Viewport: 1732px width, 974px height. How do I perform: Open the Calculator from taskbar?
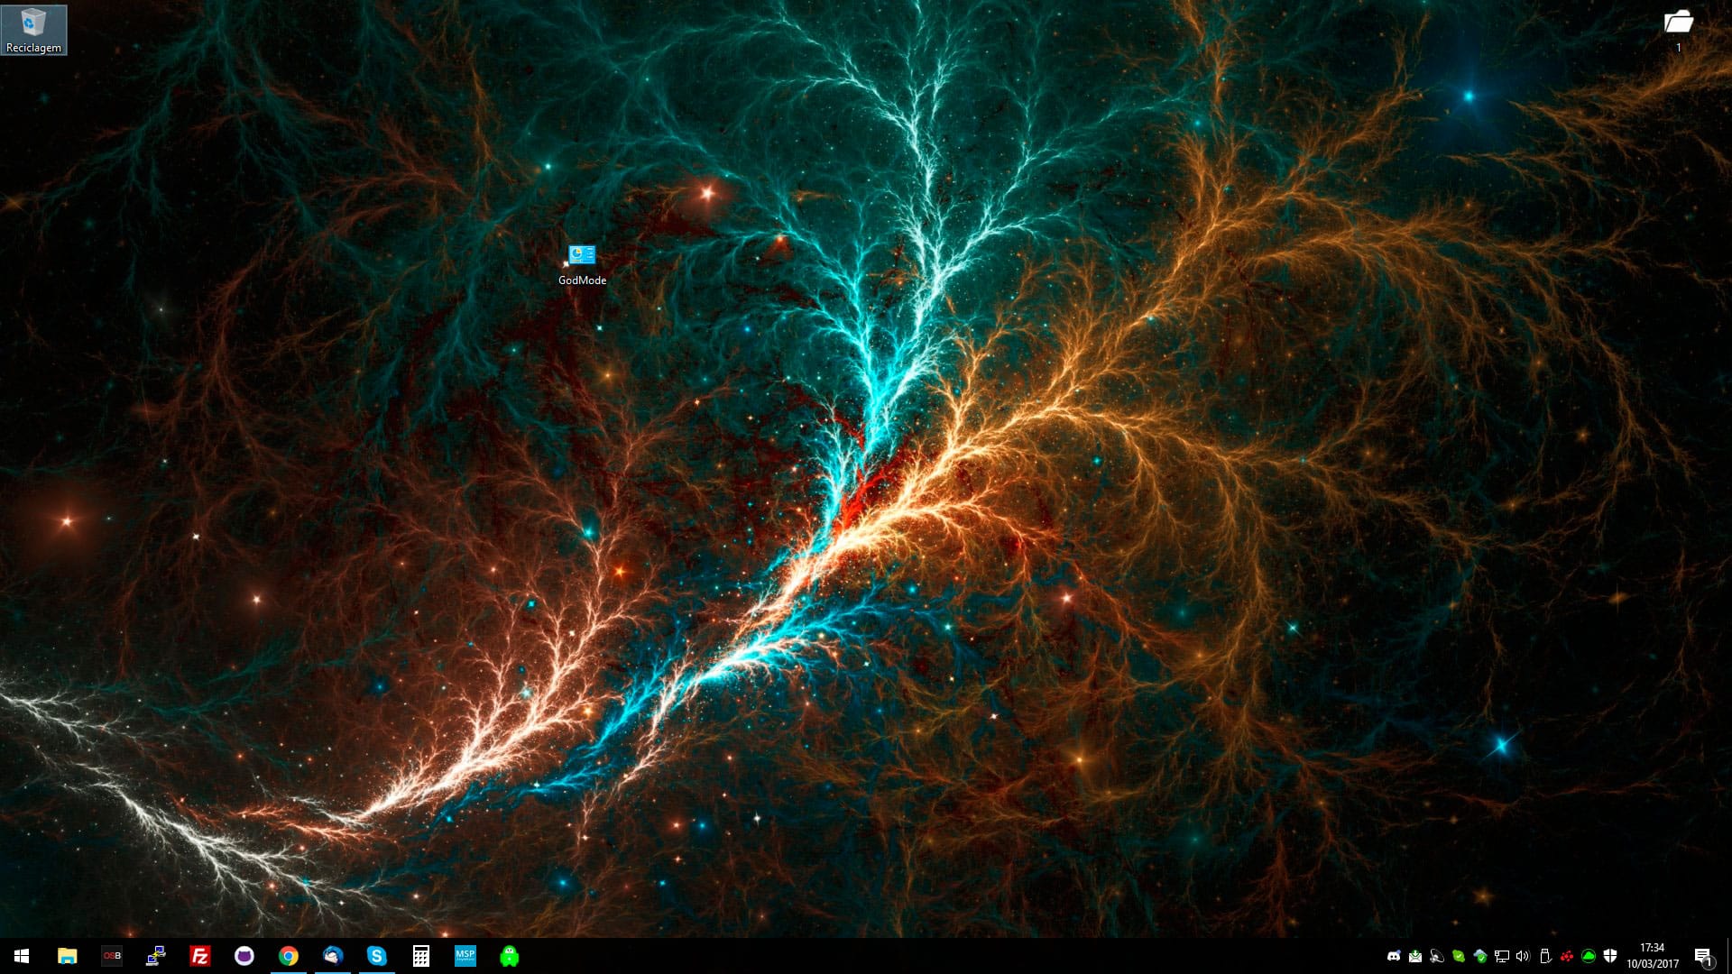pyautogui.click(x=421, y=956)
